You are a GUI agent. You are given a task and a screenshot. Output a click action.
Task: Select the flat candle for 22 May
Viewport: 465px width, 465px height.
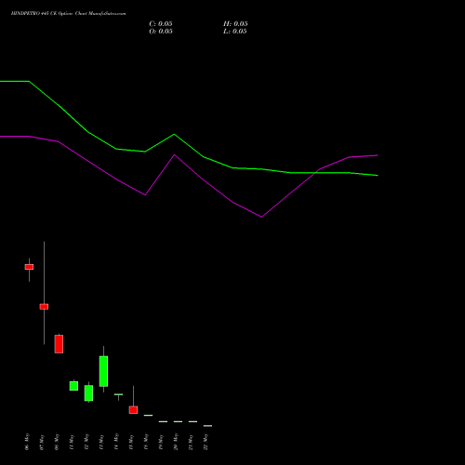[x=207, y=426]
